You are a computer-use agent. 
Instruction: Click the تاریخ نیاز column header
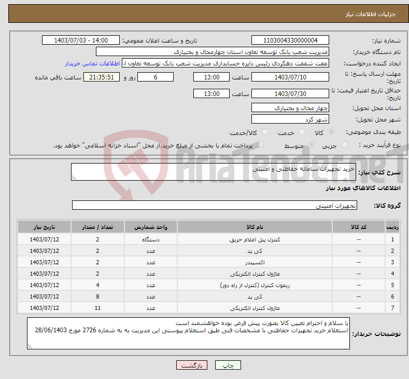(45, 227)
